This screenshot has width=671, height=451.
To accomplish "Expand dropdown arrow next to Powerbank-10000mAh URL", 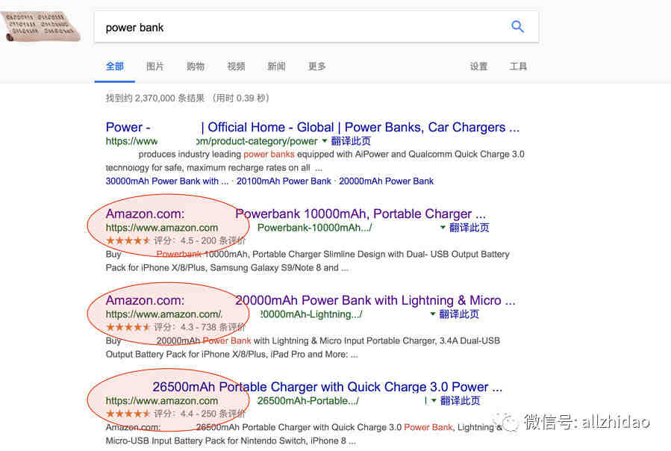I will [x=443, y=228].
